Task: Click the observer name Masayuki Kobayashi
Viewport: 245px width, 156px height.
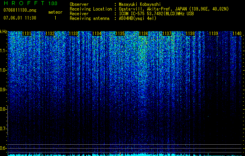Action: click(140, 4)
